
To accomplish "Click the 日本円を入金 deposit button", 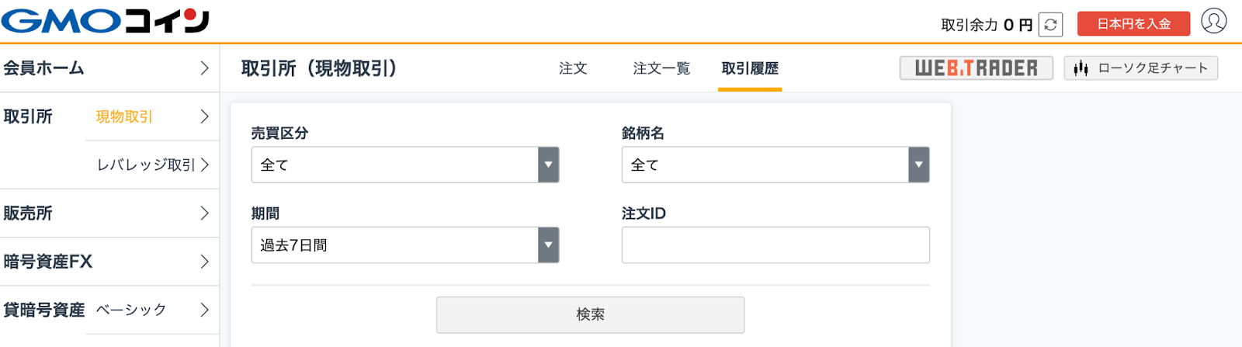I will click(x=1133, y=24).
